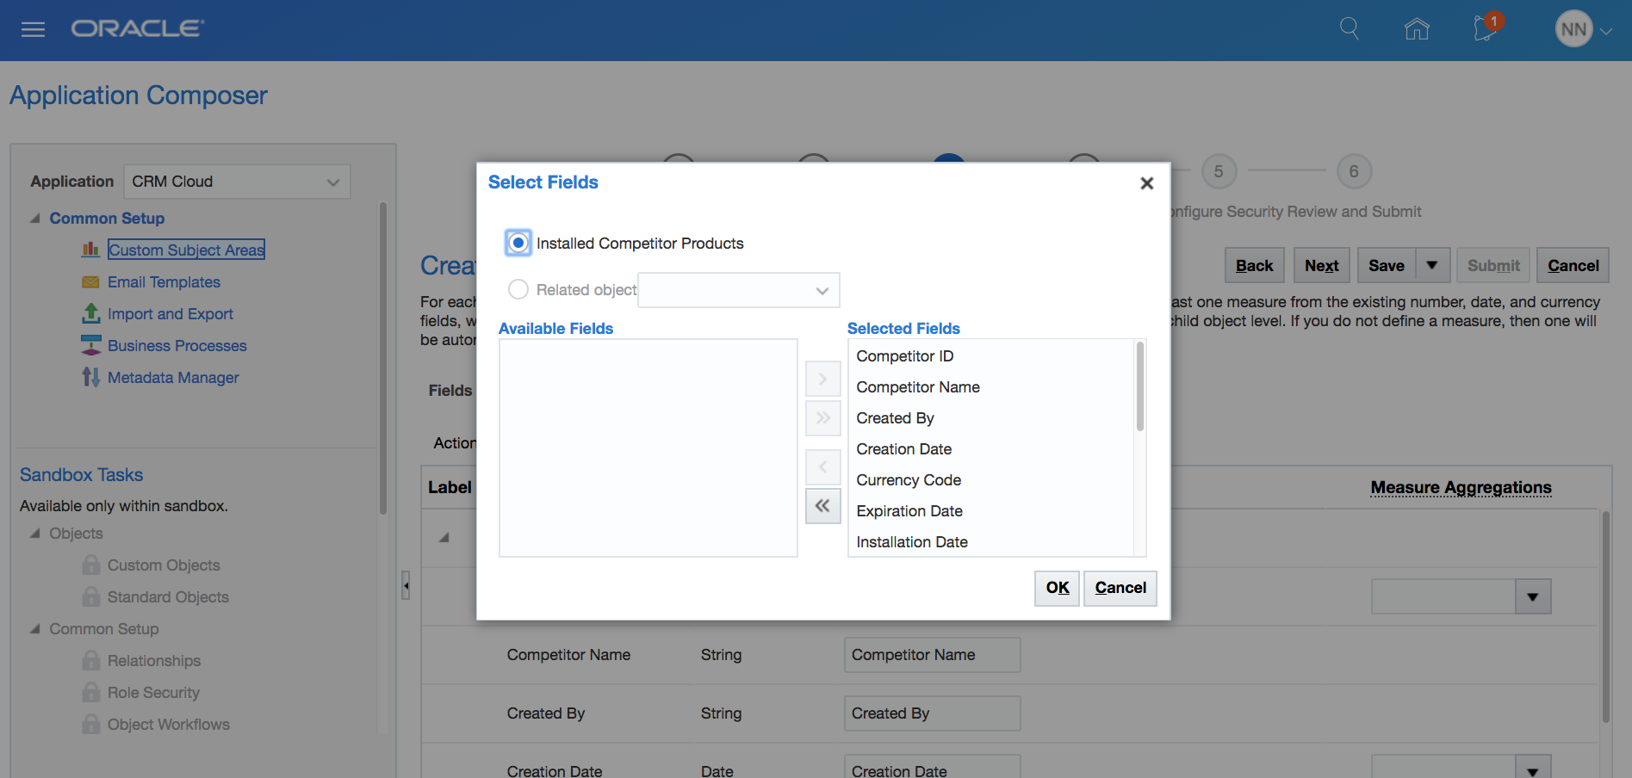Open the Email Templates link
This screenshot has height=778, width=1632.
[x=164, y=282]
